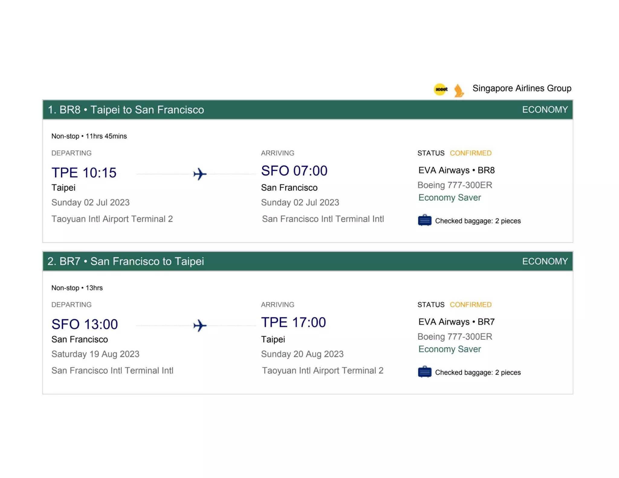Click the CONFIRMED status for flight BR7
619x478 pixels.
[x=470, y=305]
